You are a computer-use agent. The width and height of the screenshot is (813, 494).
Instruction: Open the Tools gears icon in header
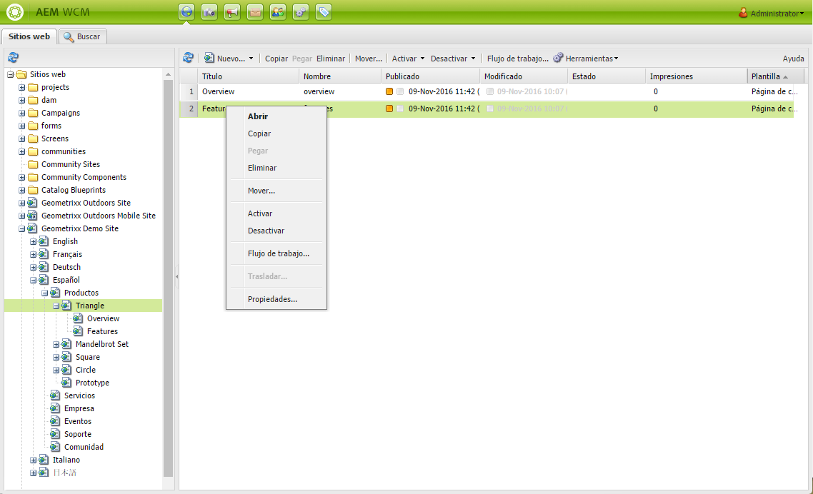301,12
